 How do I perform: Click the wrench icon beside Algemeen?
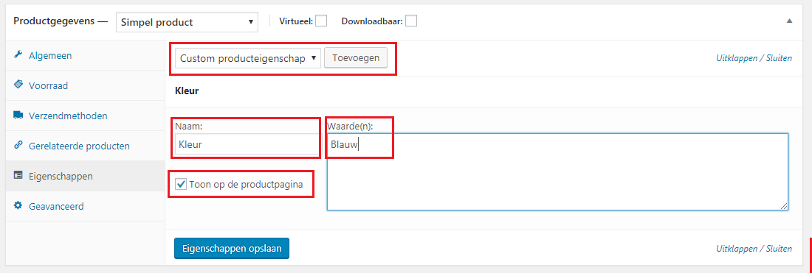click(18, 55)
